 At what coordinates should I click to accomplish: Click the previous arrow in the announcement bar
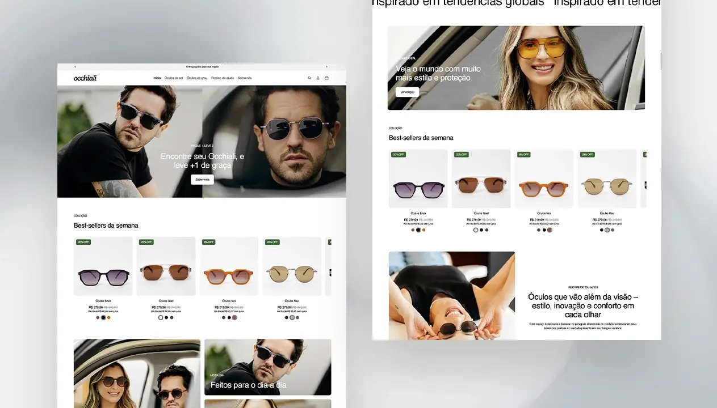tap(75, 67)
